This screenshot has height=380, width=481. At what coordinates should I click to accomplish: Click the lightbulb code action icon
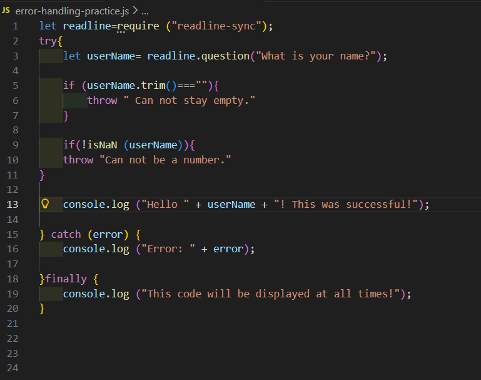point(45,204)
